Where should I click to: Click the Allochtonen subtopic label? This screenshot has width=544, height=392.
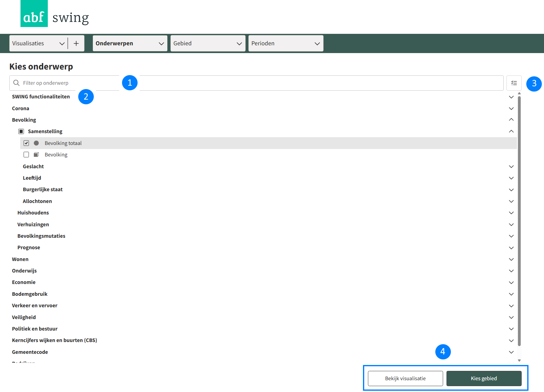37,201
